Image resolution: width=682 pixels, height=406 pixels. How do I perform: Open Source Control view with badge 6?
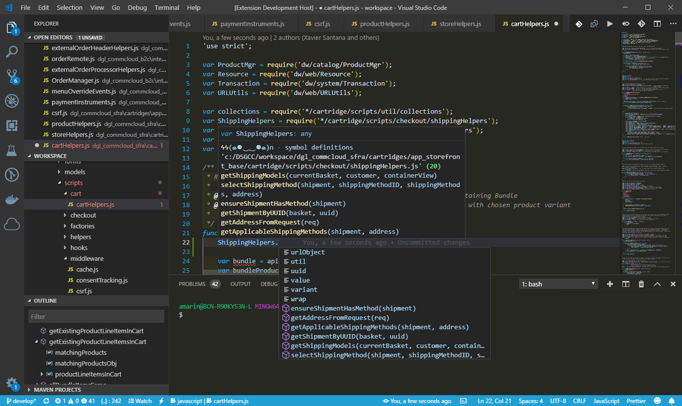pyautogui.click(x=12, y=76)
